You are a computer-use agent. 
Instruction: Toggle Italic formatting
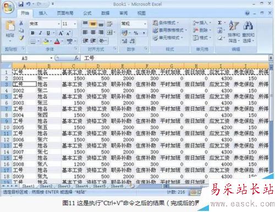coord(40,33)
